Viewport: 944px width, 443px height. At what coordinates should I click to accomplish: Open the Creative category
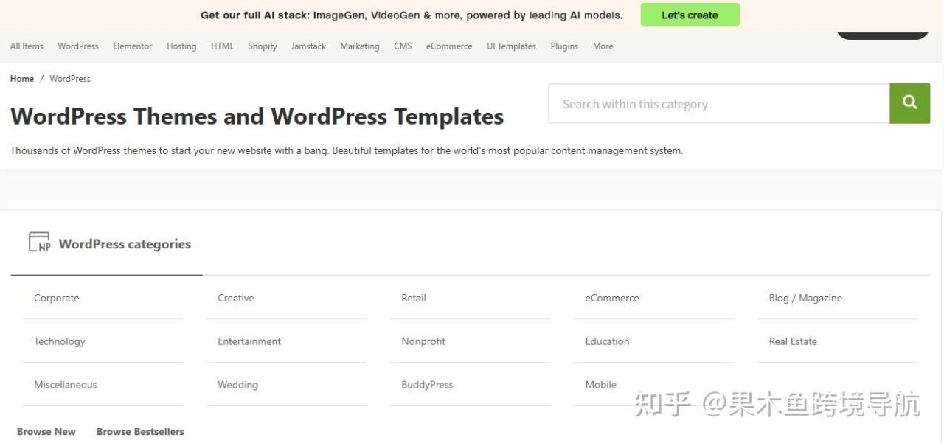(235, 298)
